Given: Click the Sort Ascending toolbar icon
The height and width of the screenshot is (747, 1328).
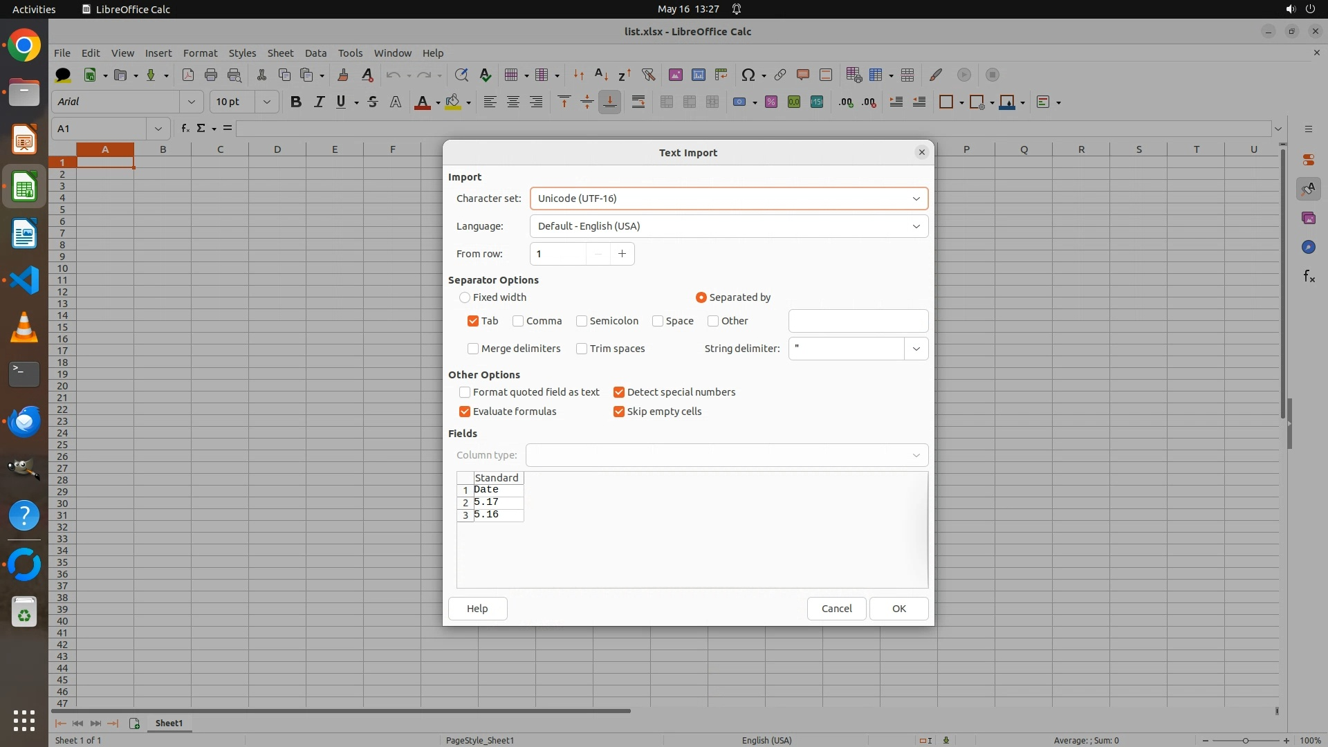Looking at the screenshot, I should [601, 75].
